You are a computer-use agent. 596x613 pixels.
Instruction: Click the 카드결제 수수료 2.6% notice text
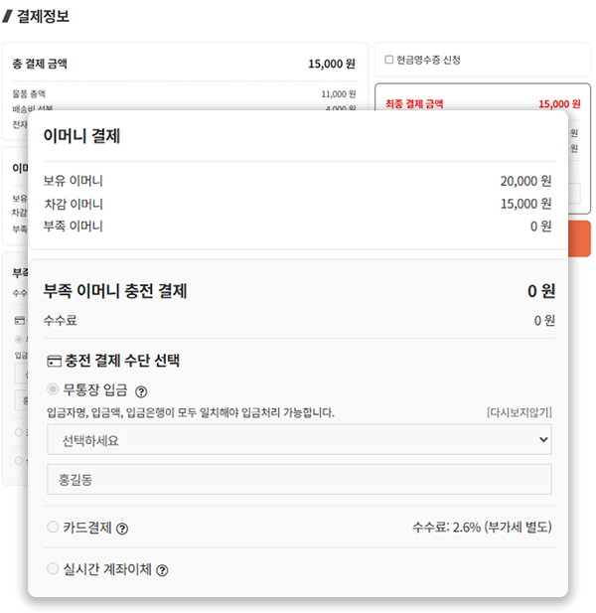481,528
